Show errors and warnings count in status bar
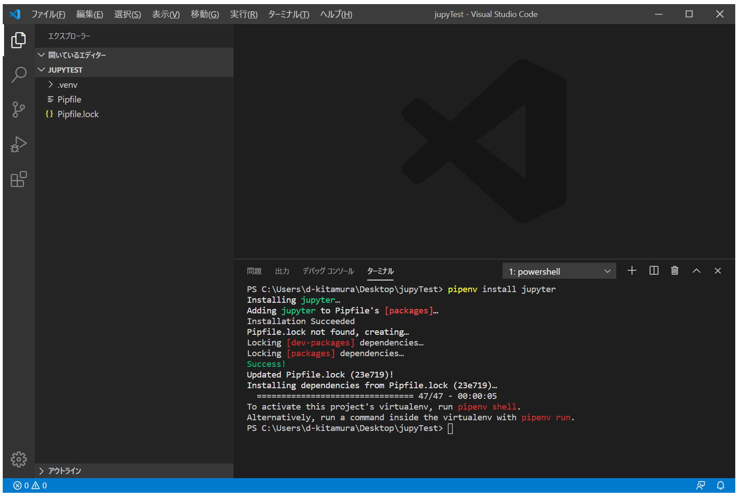The height and width of the screenshot is (496, 738). pos(30,485)
